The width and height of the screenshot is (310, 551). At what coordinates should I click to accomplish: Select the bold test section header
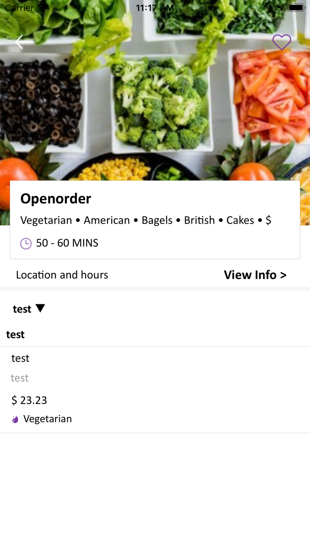15,335
